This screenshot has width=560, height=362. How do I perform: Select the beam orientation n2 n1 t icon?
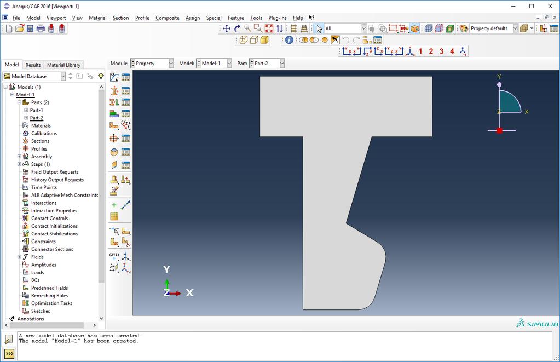pyautogui.click(x=126, y=125)
